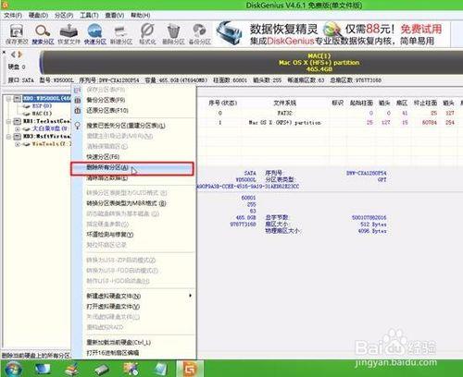Screen dimensions: 463x377
Task: Click the 文件系统 column header
Action: [284, 103]
